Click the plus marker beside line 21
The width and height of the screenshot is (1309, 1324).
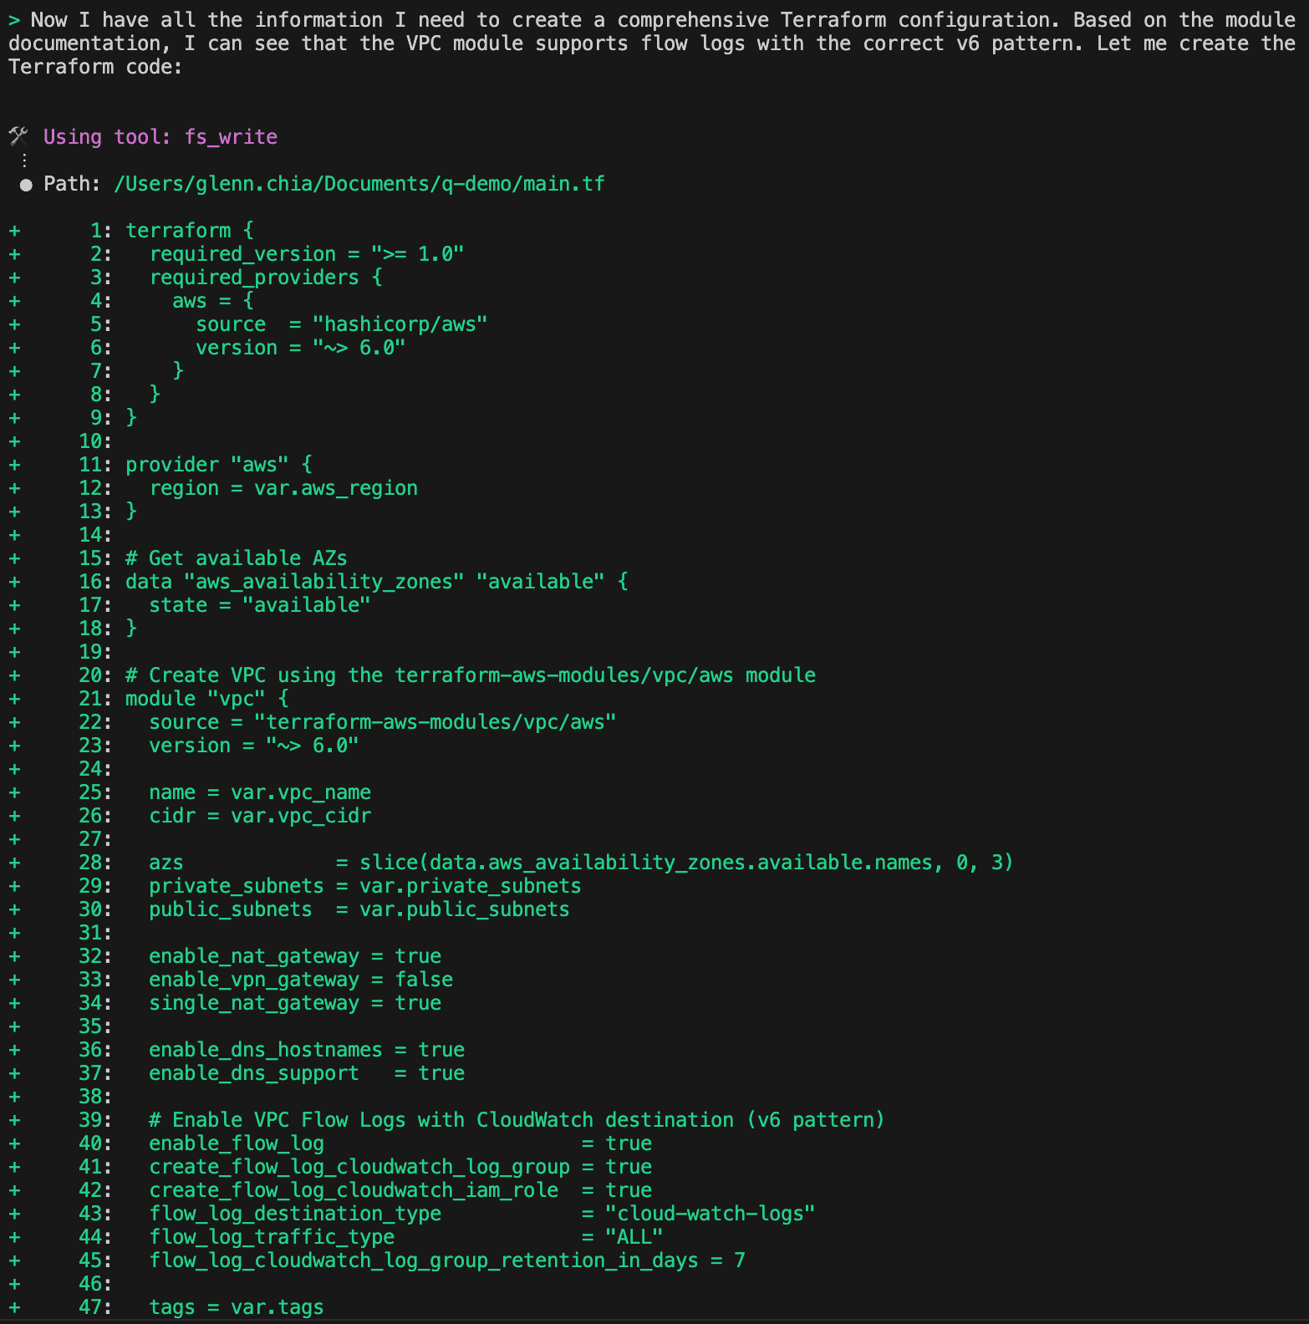[14, 699]
